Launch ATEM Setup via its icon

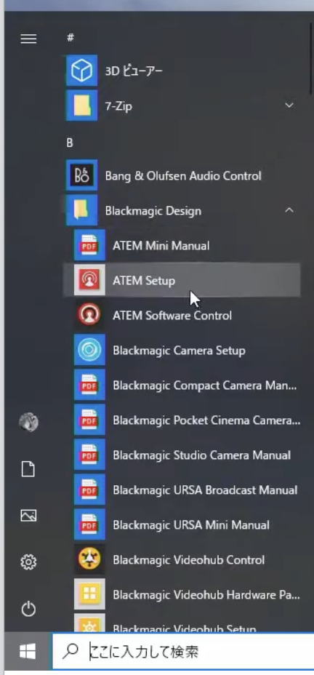pyautogui.click(x=89, y=280)
